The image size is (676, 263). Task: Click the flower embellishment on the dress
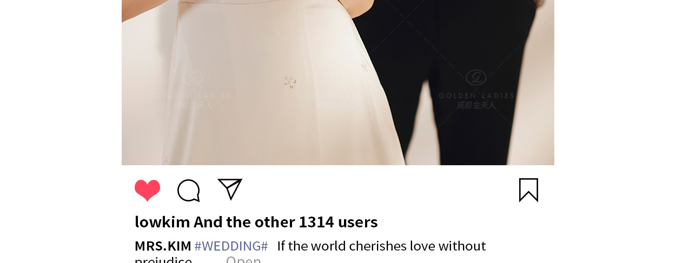point(290,82)
